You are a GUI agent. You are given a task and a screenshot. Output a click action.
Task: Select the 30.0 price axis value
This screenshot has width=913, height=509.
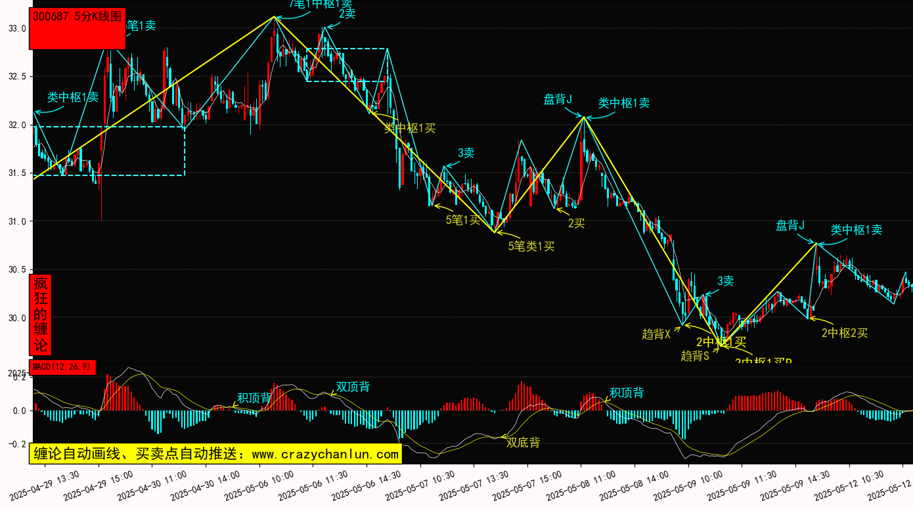pos(17,318)
